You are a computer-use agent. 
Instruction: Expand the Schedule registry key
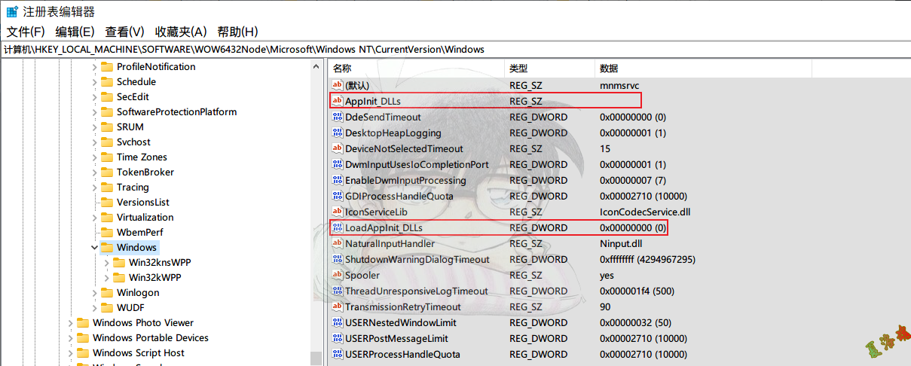pyautogui.click(x=94, y=81)
